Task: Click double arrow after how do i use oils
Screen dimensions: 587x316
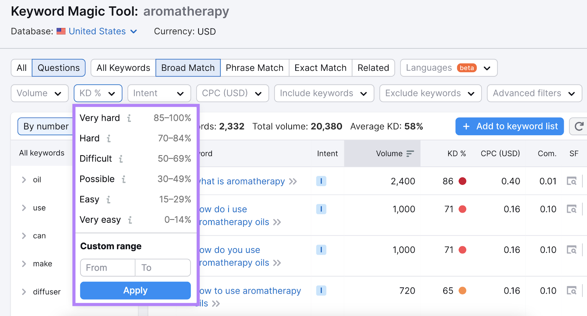Action: pos(277,222)
